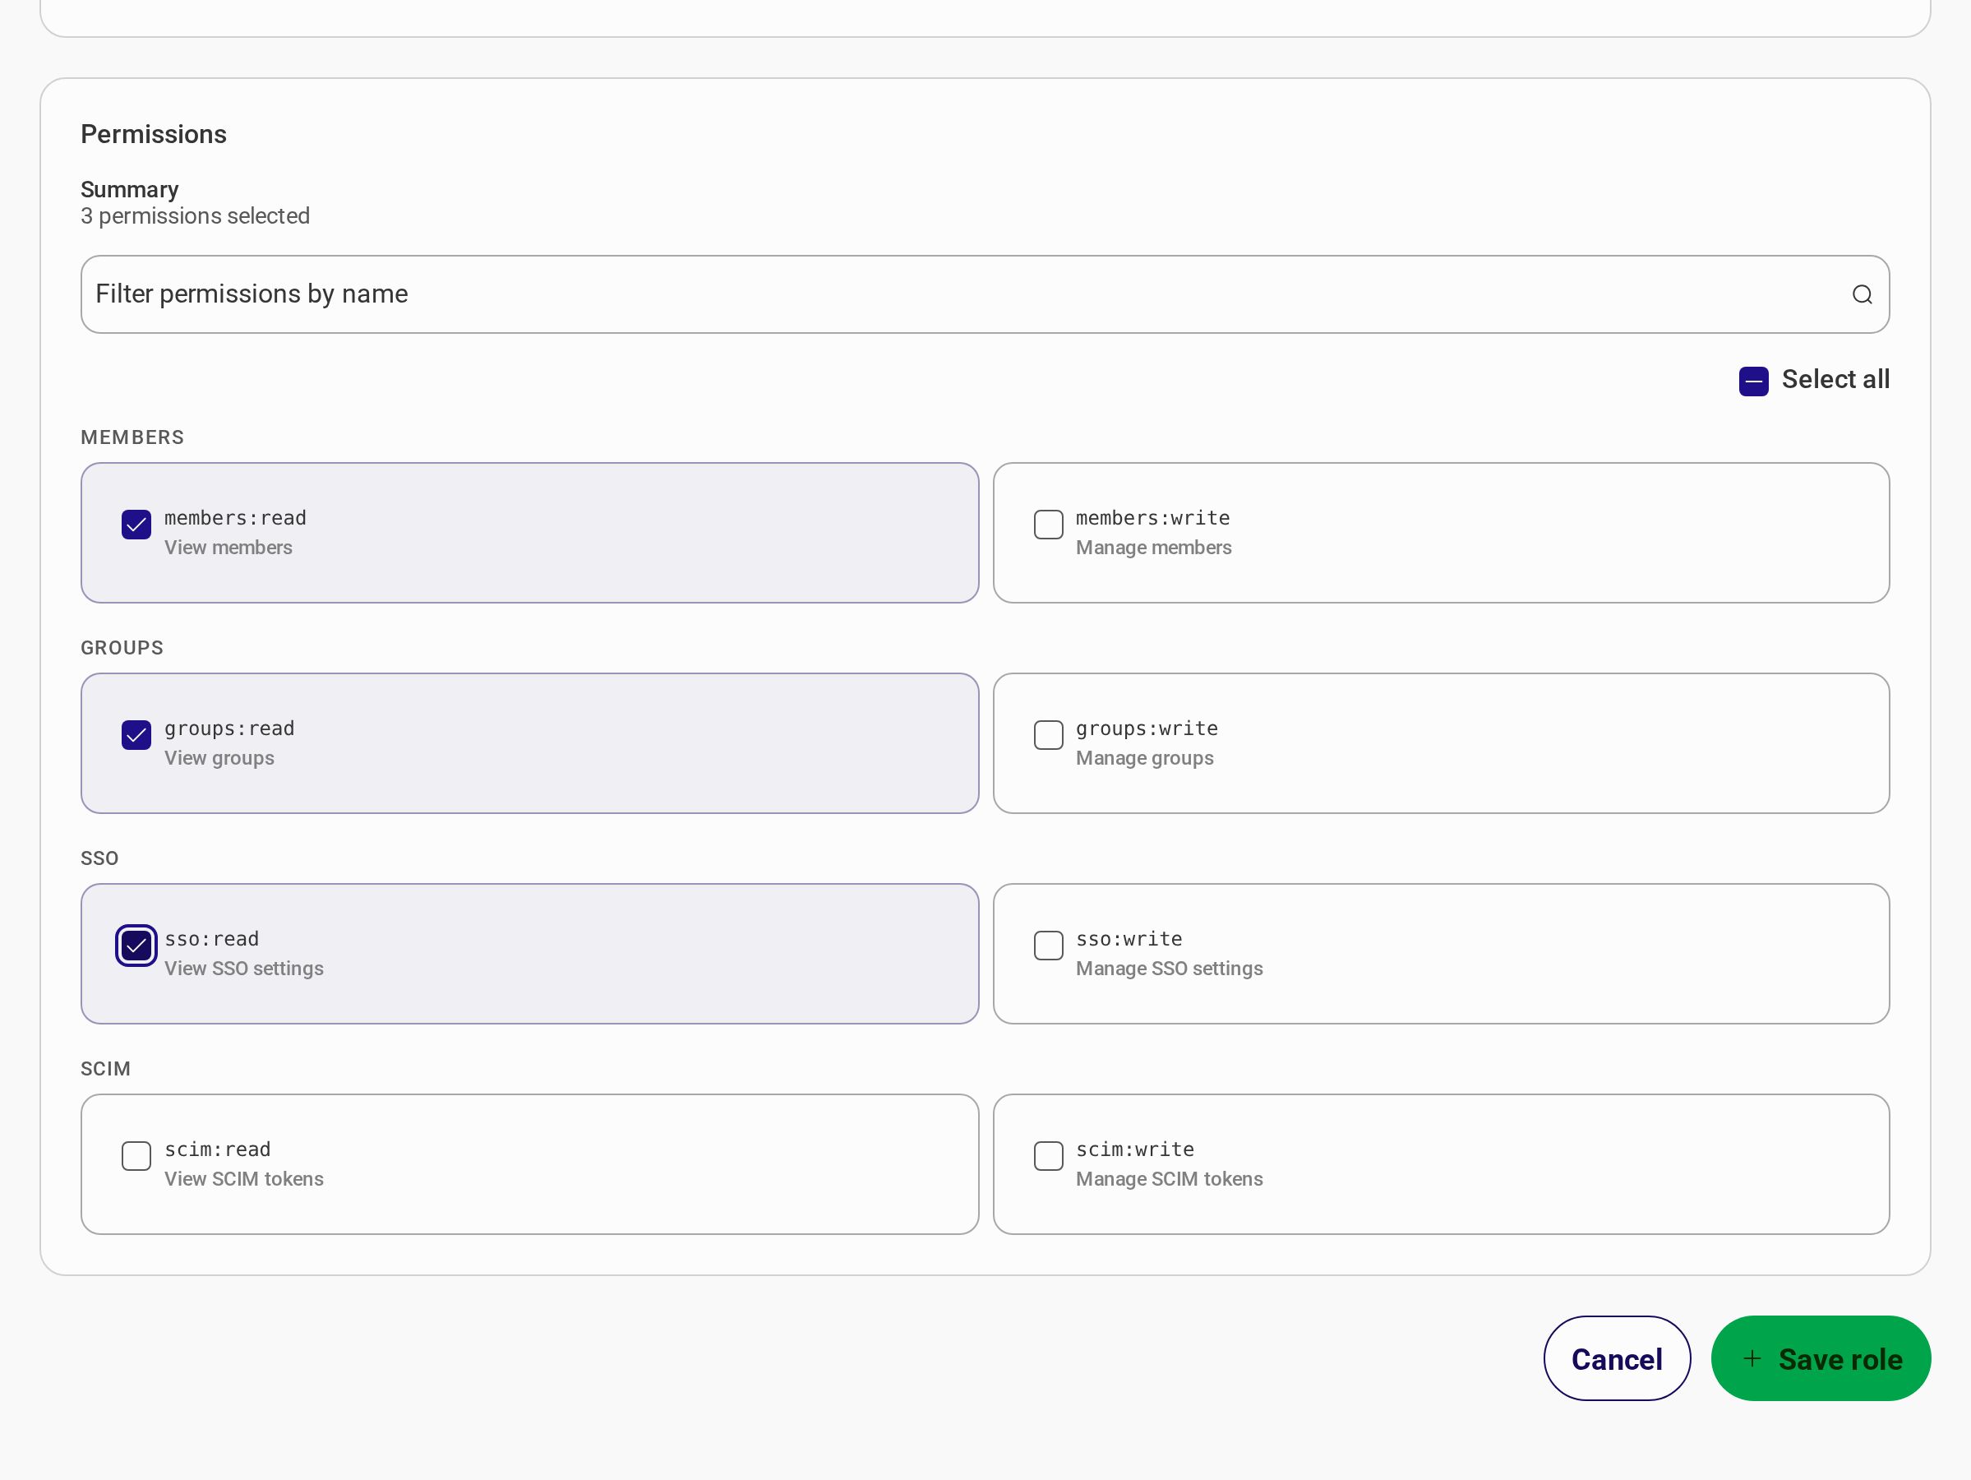This screenshot has width=1971, height=1480.
Task: Enable the sso:write permission checkbox
Action: tap(1049, 945)
